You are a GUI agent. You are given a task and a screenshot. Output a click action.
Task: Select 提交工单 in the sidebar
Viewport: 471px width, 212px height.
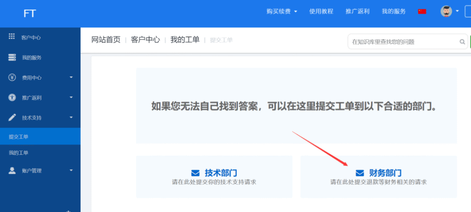coord(40,136)
